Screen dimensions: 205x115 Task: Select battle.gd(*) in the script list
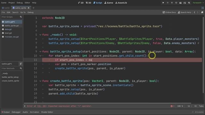click(12, 22)
